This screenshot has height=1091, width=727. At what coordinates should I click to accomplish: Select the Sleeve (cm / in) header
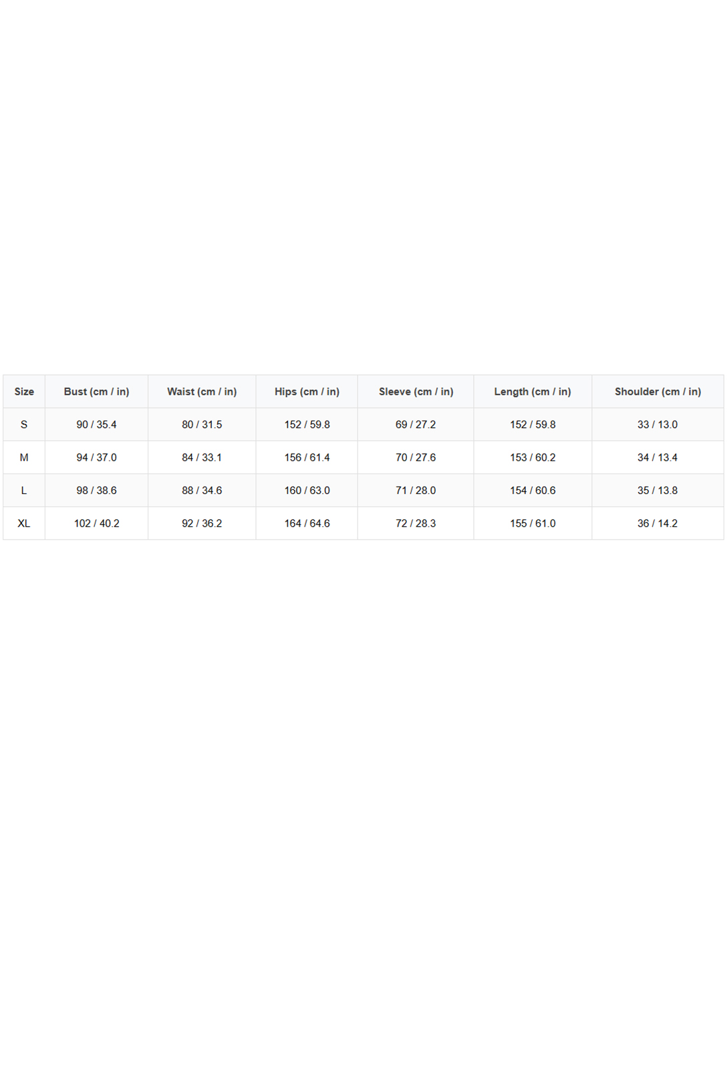416,392
